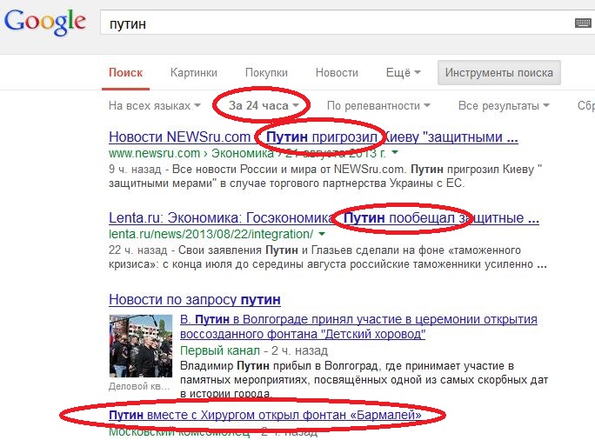
Task: Click the lenta.ru/news/2013/08/22/integration/ URL text
Action: pos(211,235)
